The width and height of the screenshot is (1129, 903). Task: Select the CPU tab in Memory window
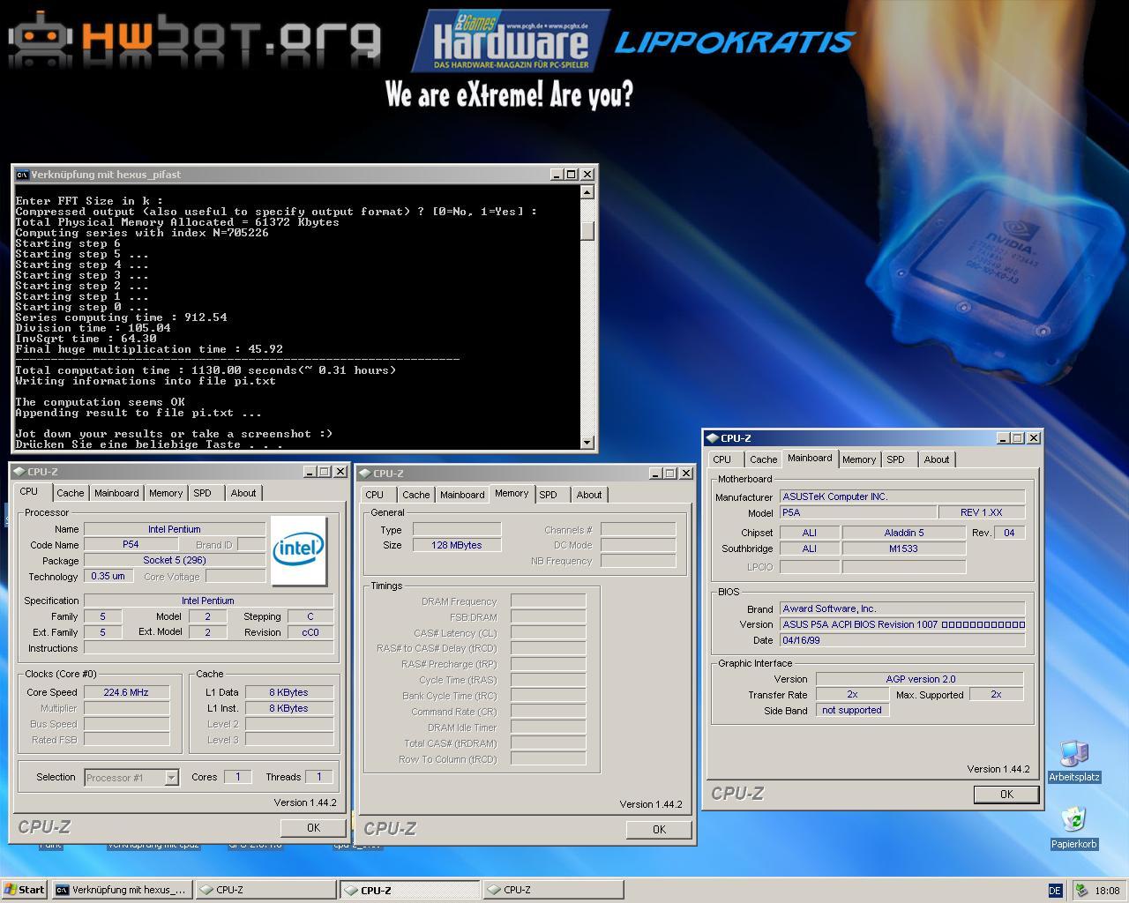coord(375,496)
